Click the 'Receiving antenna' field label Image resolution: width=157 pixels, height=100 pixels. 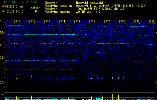[57, 12]
